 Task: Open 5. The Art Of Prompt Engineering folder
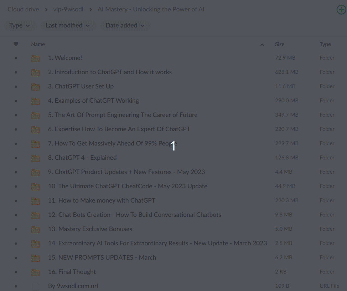pyautogui.click(x=123, y=115)
